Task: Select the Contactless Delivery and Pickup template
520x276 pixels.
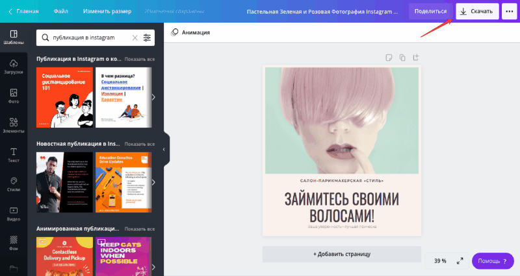Action: click(x=64, y=257)
